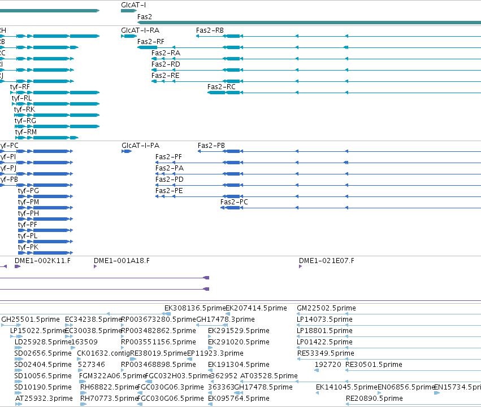Open the tyf-RK transcript label
The width and height of the screenshot is (481, 407).
(x=24, y=110)
